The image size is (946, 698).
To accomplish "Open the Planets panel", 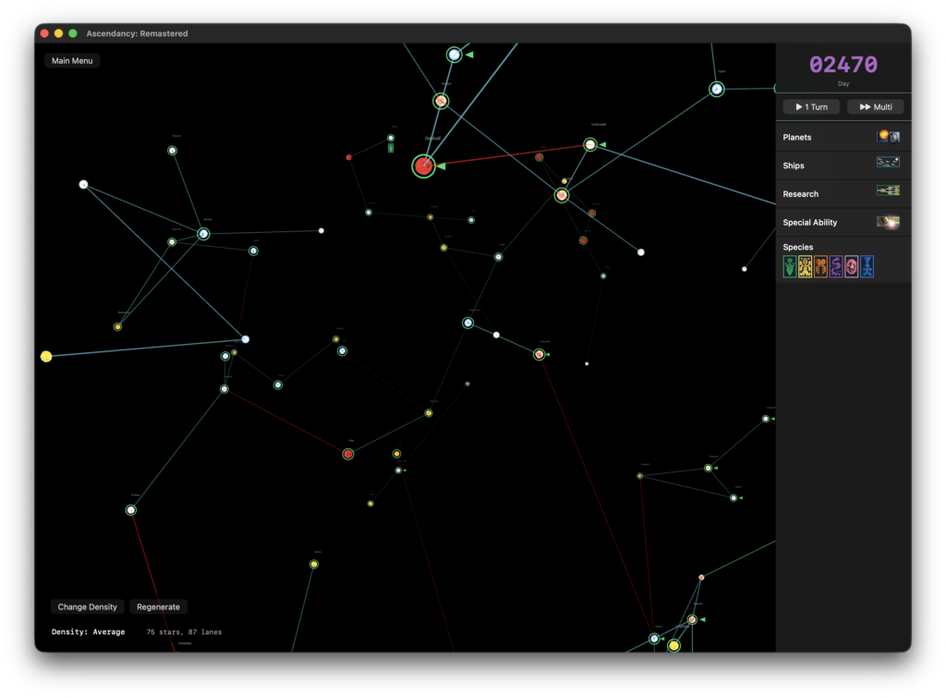I will point(843,137).
